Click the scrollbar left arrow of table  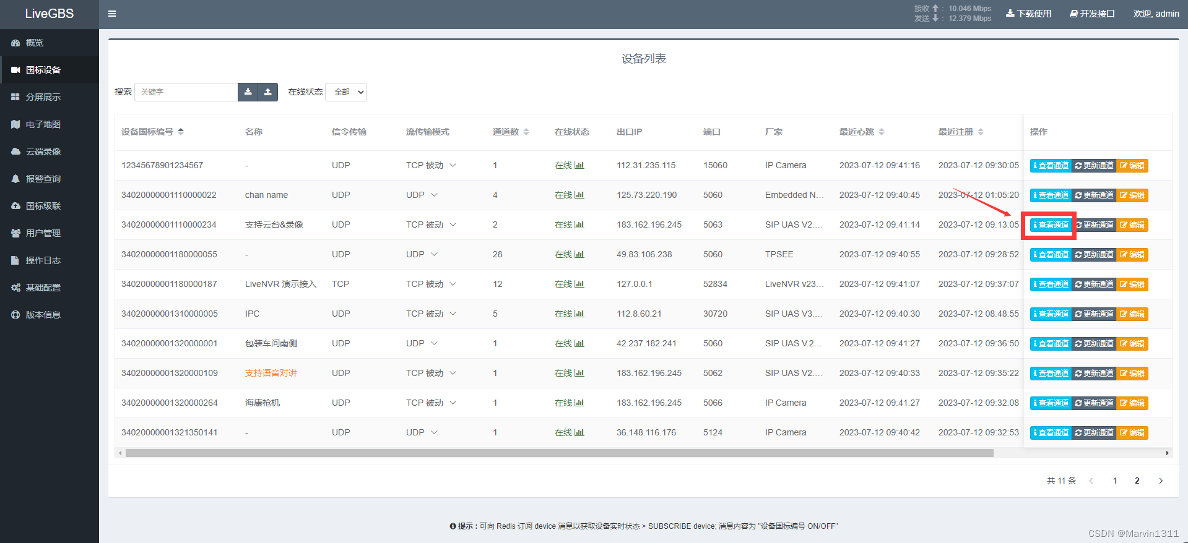pyautogui.click(x=120, y=453)
